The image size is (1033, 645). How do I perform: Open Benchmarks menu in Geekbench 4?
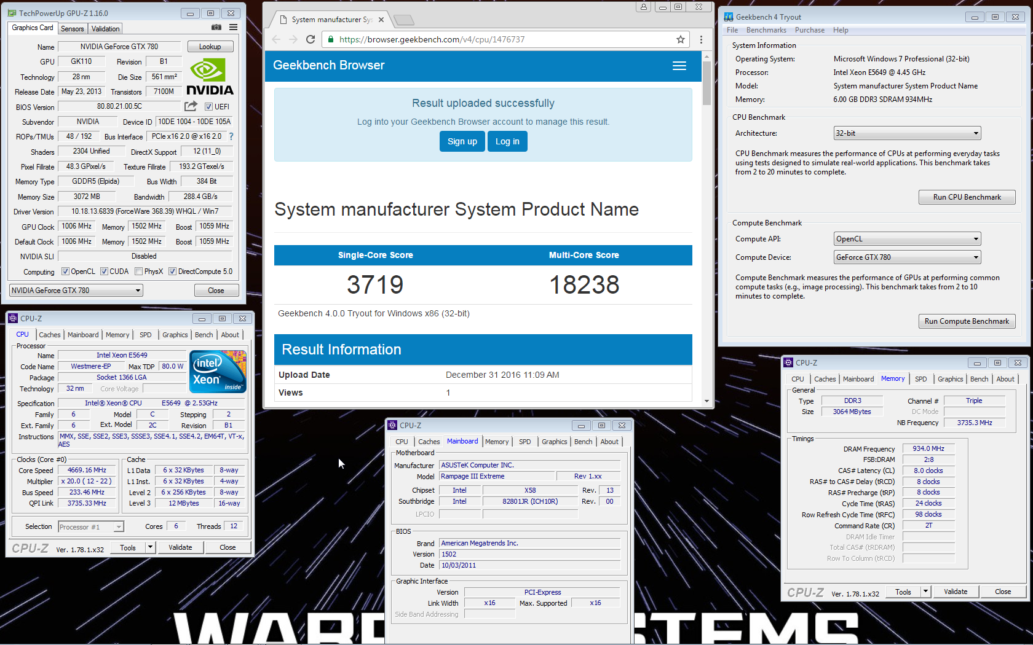pyautogui.click(x=766, y=30)
